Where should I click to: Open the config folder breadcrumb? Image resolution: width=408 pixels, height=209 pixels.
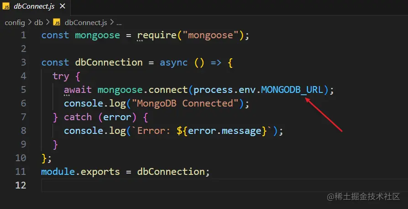(15, 23)
